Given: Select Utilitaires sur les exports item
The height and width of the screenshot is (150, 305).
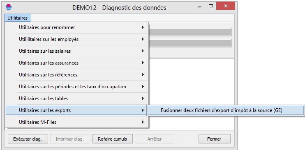Looking at the screenshot, I should pos(76,110).
